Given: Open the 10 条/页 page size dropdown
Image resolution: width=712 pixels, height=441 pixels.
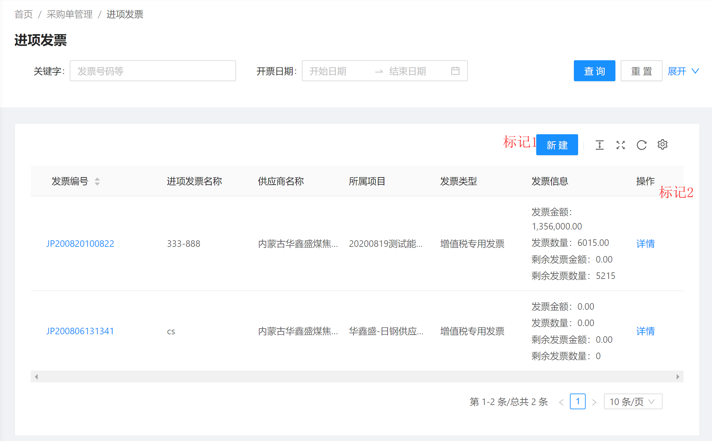Looking at the screenshot, I should coord(632,402).
